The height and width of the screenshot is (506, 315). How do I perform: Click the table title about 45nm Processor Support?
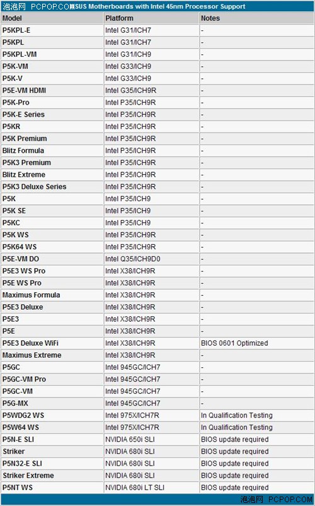160,6
